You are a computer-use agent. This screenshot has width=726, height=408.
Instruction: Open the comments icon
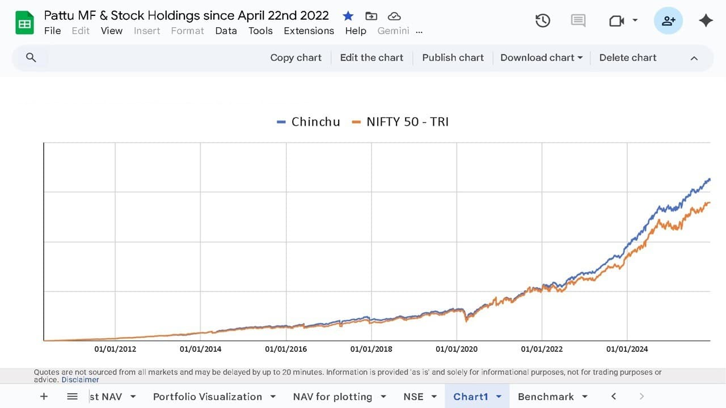(578, 21)
